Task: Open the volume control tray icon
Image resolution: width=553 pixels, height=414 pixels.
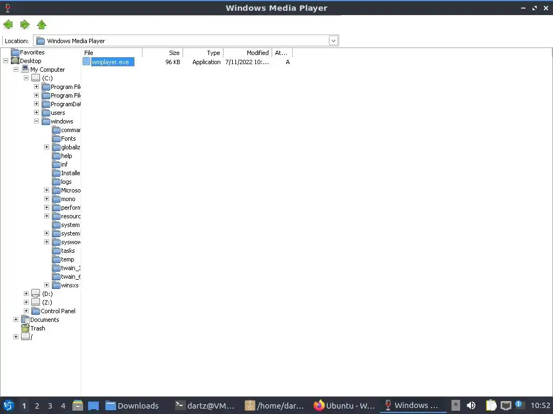Action: point(471,405)
